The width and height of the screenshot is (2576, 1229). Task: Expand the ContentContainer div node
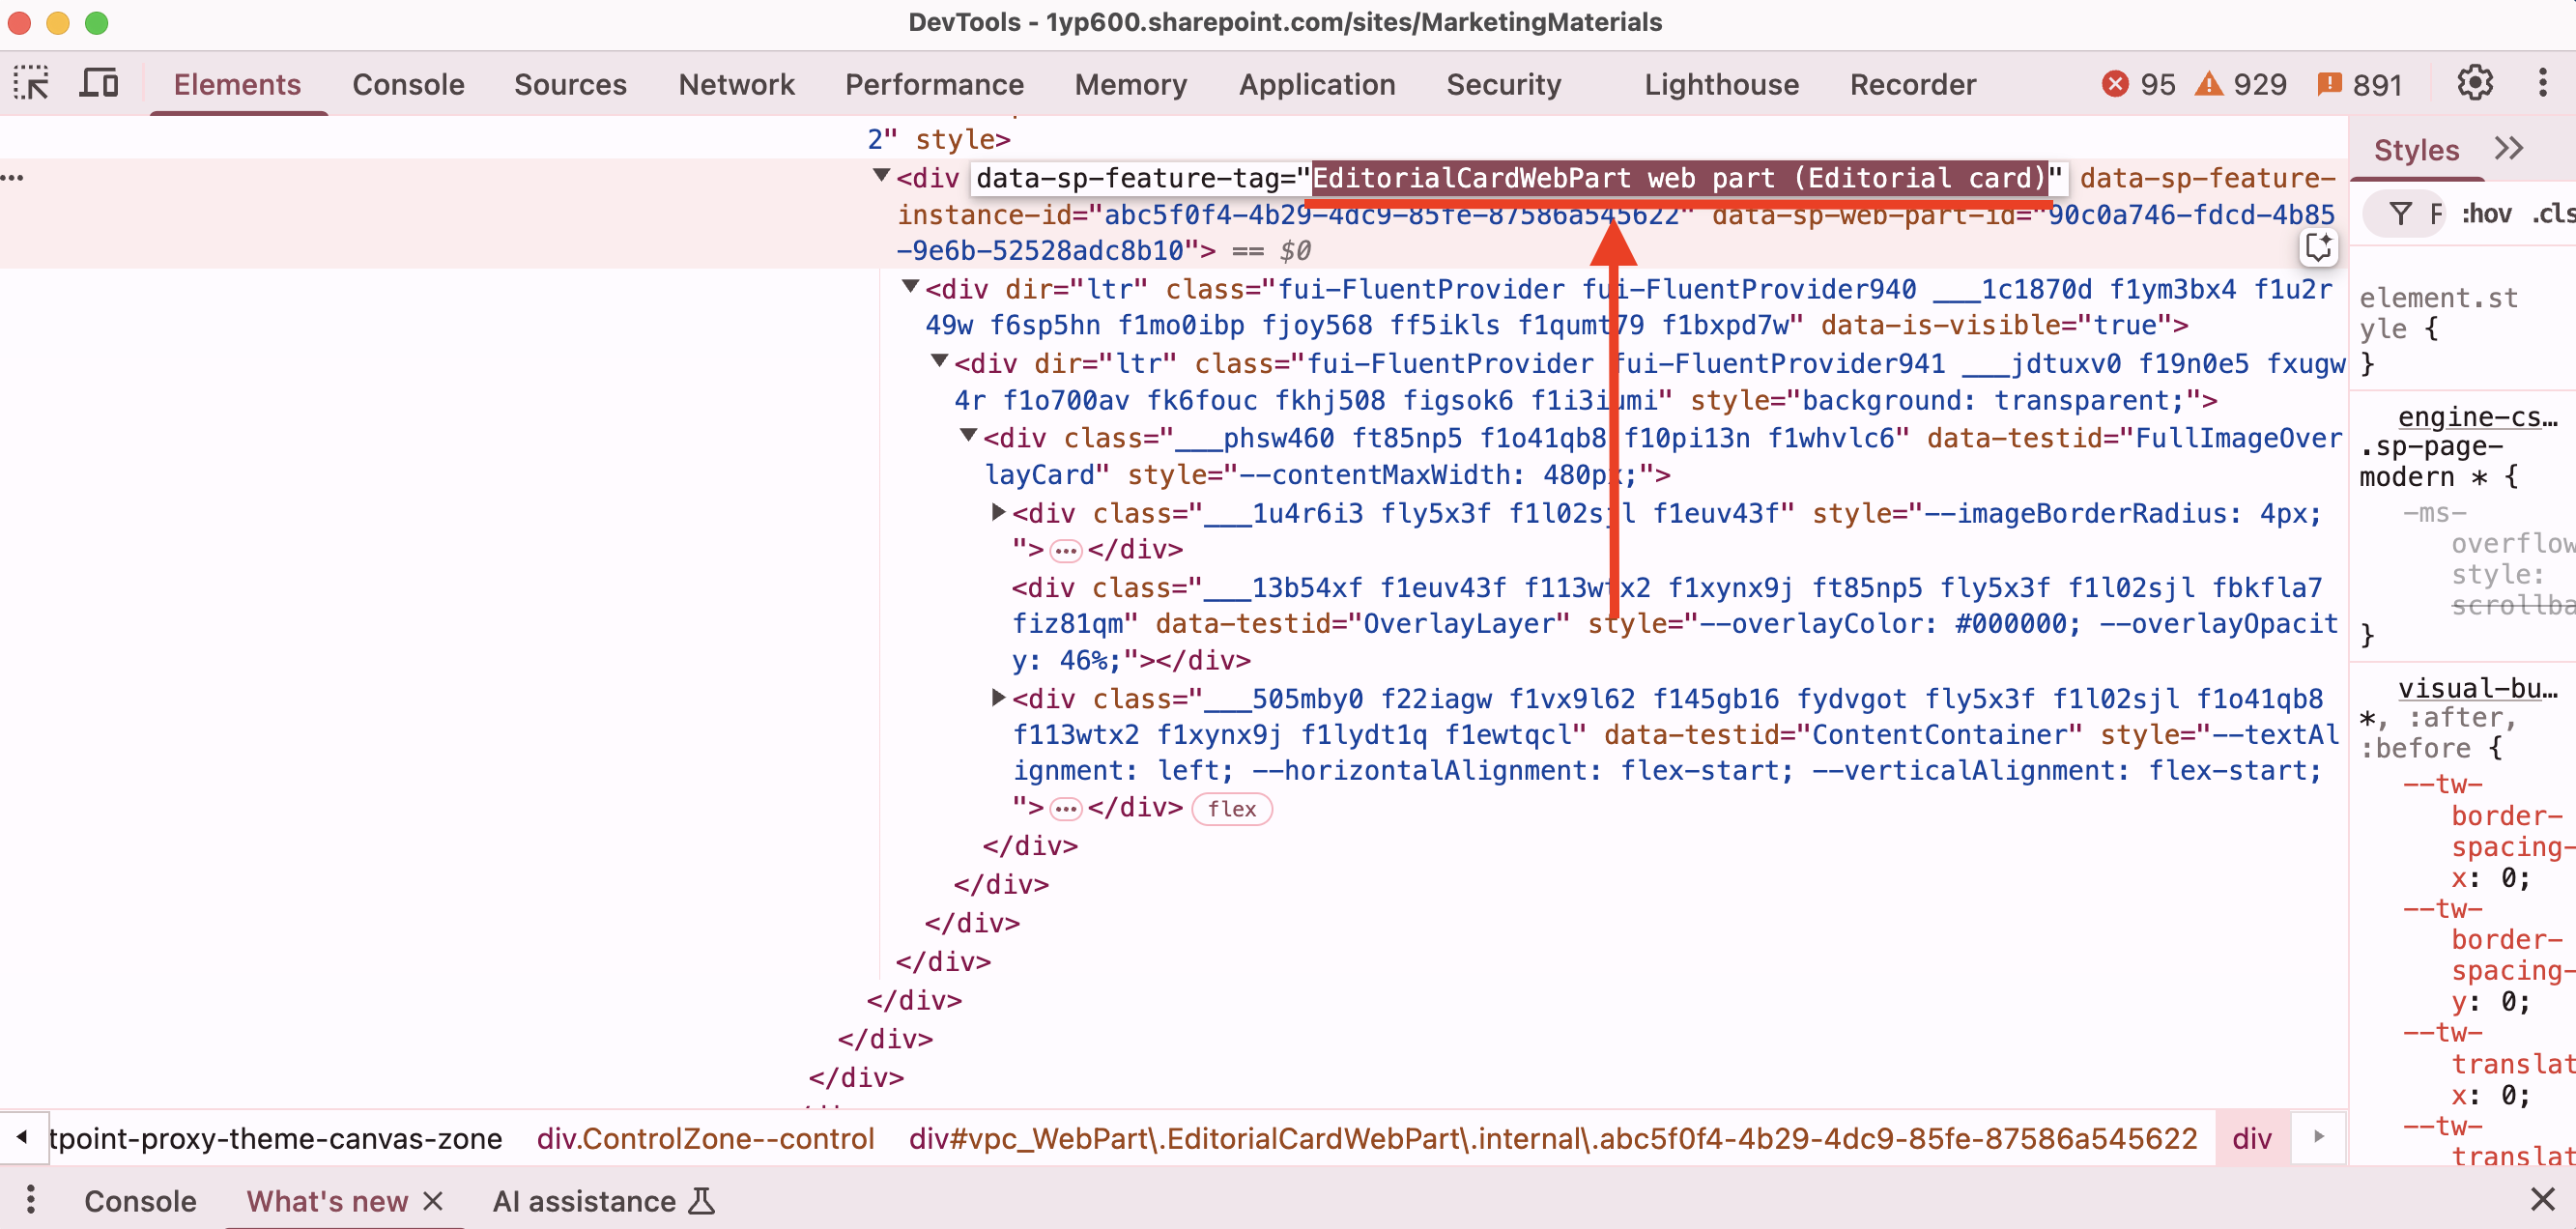pyautogui.click(x=997, y=697)
